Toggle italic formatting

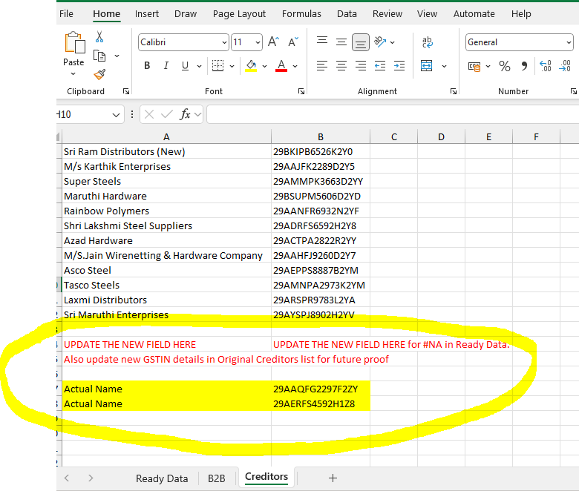click(166, 66)
